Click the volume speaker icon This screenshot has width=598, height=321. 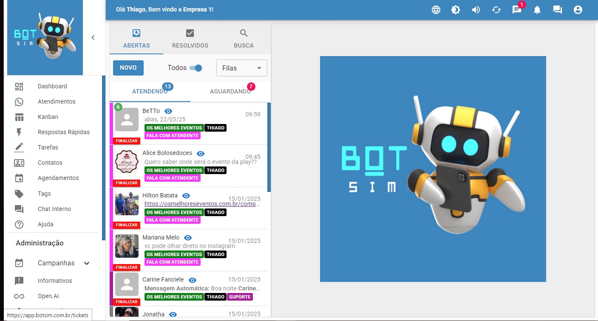pyautogui.click(x=476, y=10)
